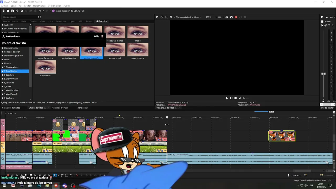Click the Selection edit tool rectangle
This screenshot has width=336, height=189.
(x=67, y=175)
